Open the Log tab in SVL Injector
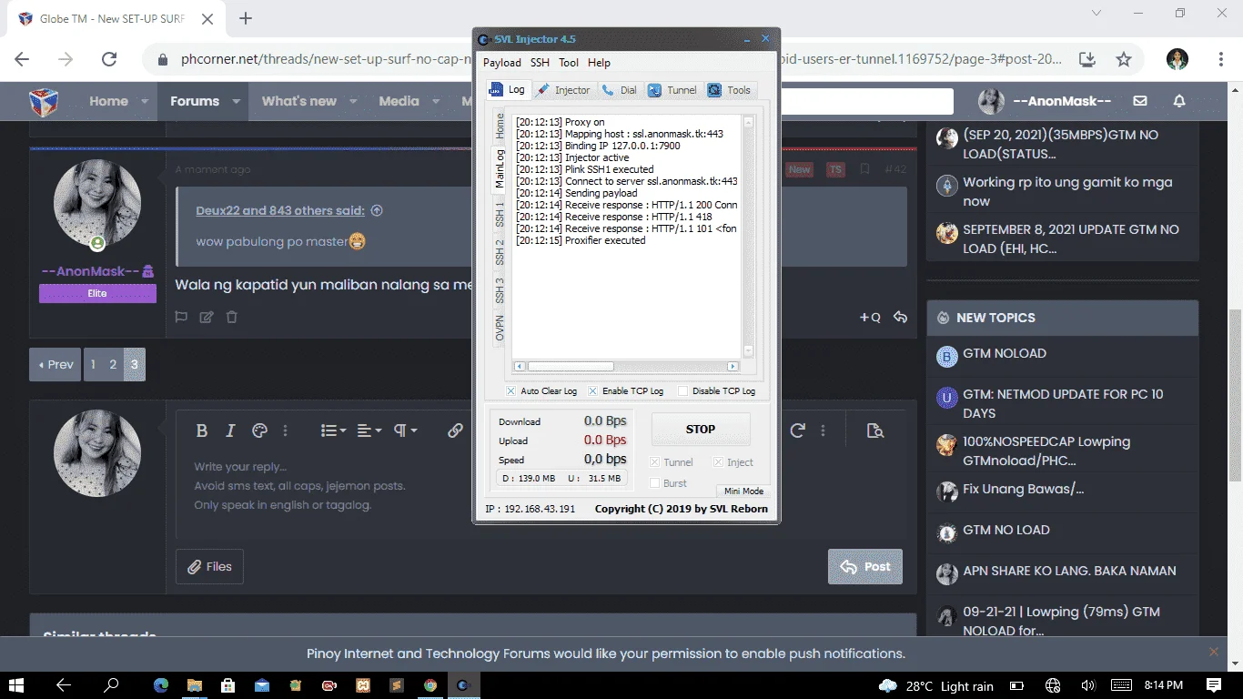Image resolution: width=1243 pixels, height=699 pixels. [x=508, y=89]
